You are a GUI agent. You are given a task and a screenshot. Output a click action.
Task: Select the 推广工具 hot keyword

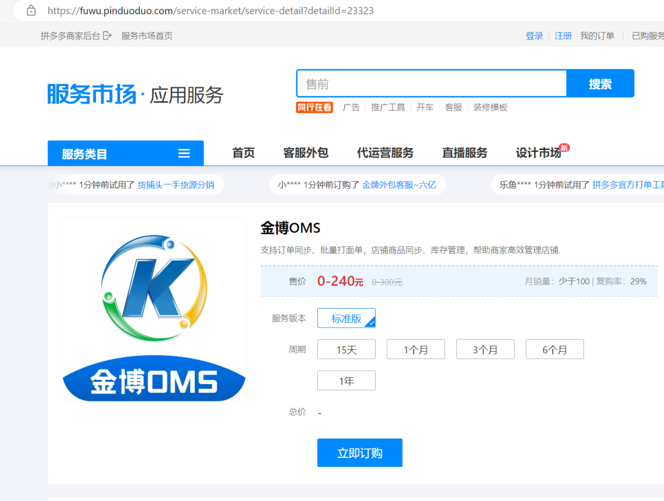388,108
